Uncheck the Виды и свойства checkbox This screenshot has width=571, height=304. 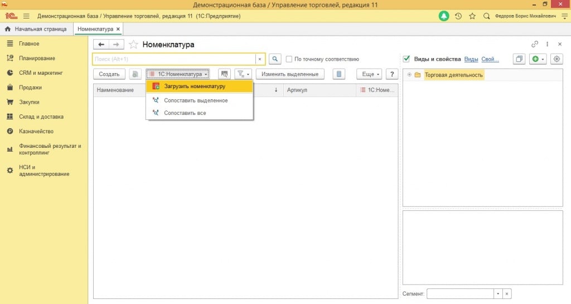point(407,59)
